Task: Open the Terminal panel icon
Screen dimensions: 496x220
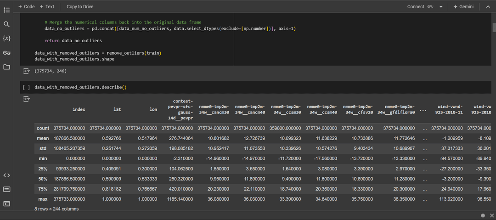Action: 6,203
